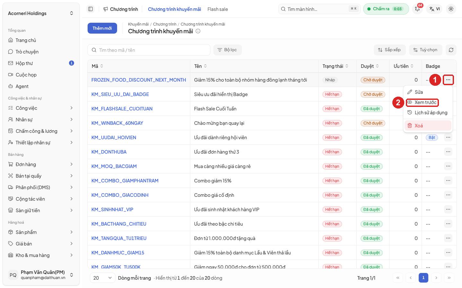Toggle the sidebar panel icon
The width and height of the screenshot is (462, 288).
tap(90, 9)
